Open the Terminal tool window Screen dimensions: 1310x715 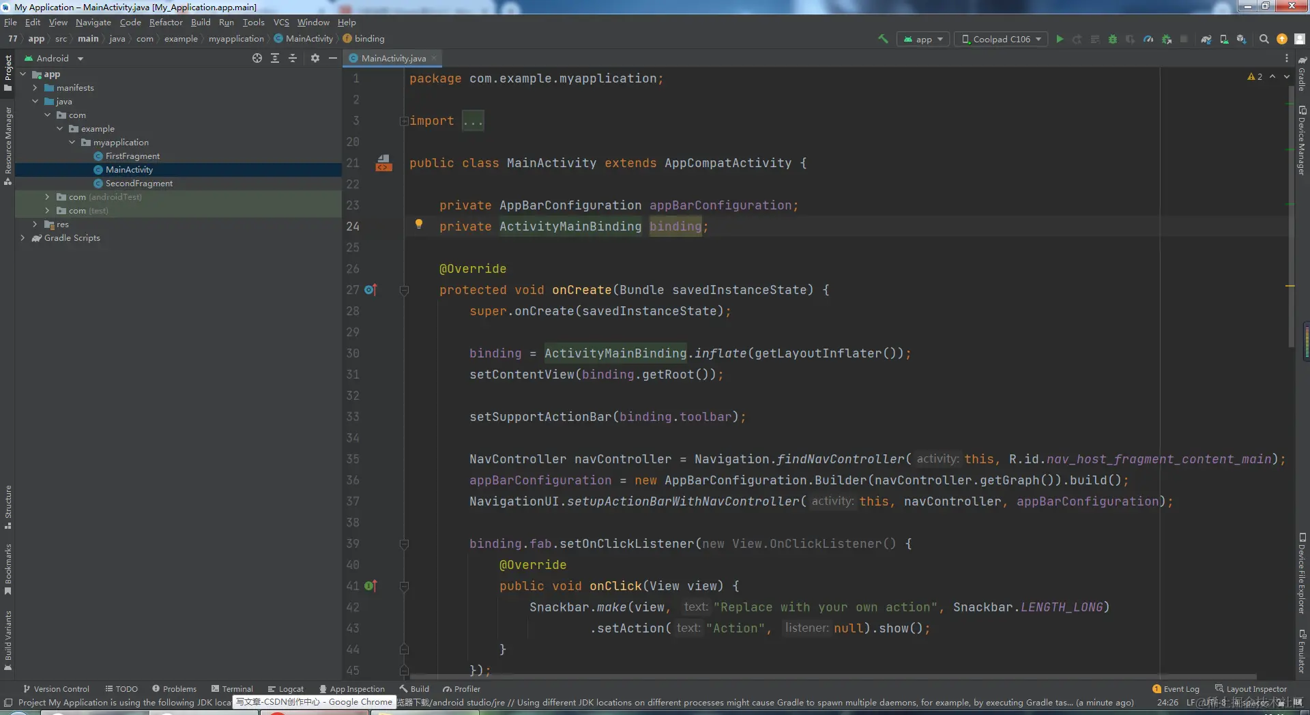tap(232, 688)
